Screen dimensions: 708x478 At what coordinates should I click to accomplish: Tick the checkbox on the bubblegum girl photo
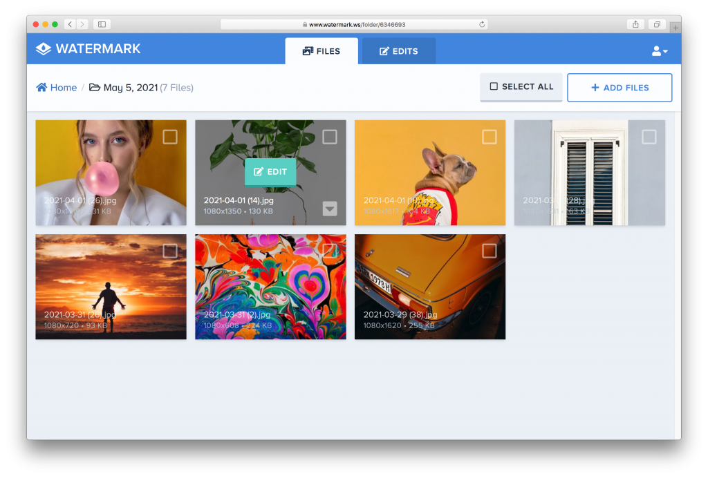coord(170,137)
